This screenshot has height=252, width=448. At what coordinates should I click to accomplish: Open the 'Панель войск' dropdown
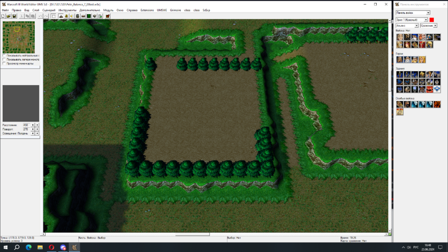pyautogui.click(x=413, y=13)
